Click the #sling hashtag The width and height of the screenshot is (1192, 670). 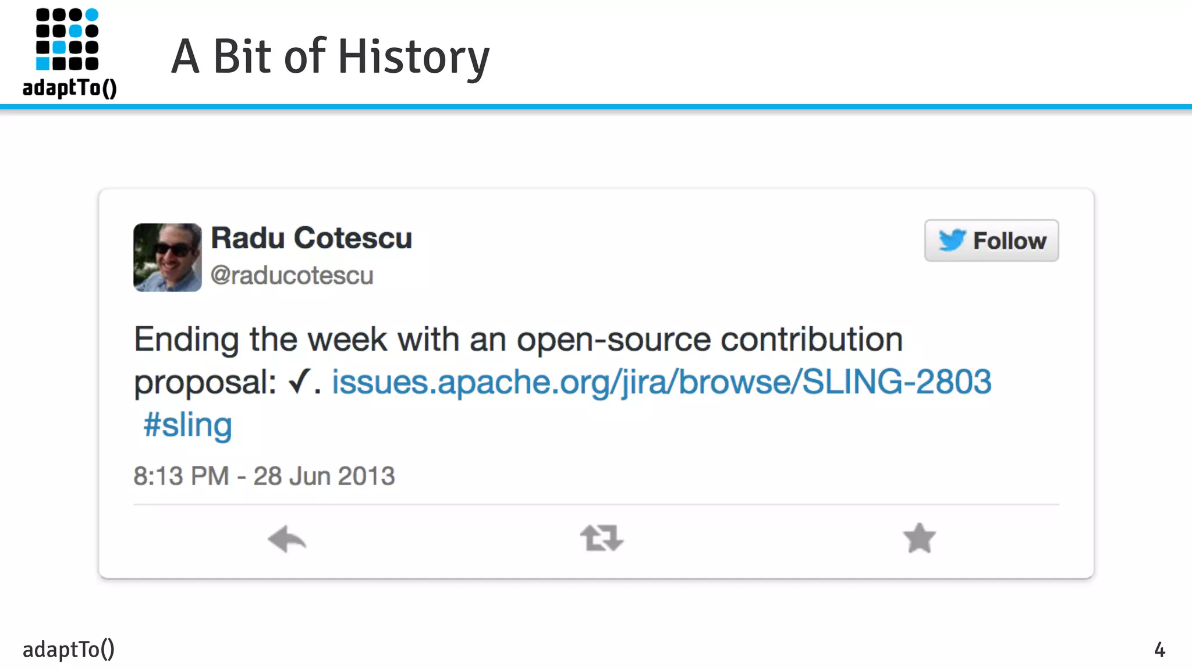(187, 425)
